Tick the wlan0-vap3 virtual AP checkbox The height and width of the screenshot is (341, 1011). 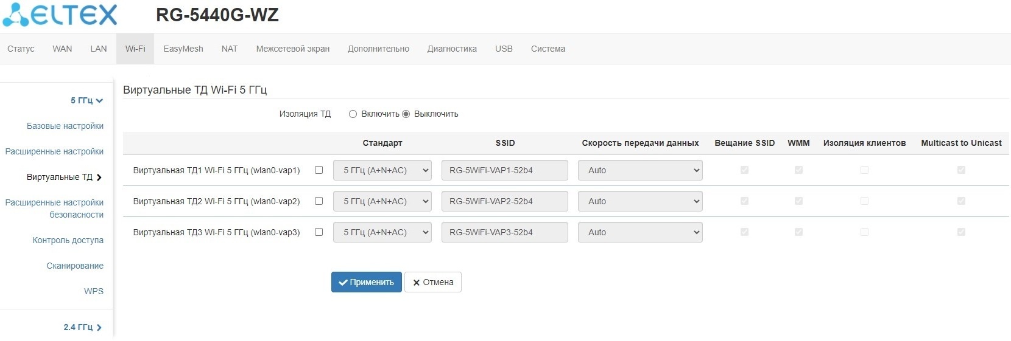319,232
